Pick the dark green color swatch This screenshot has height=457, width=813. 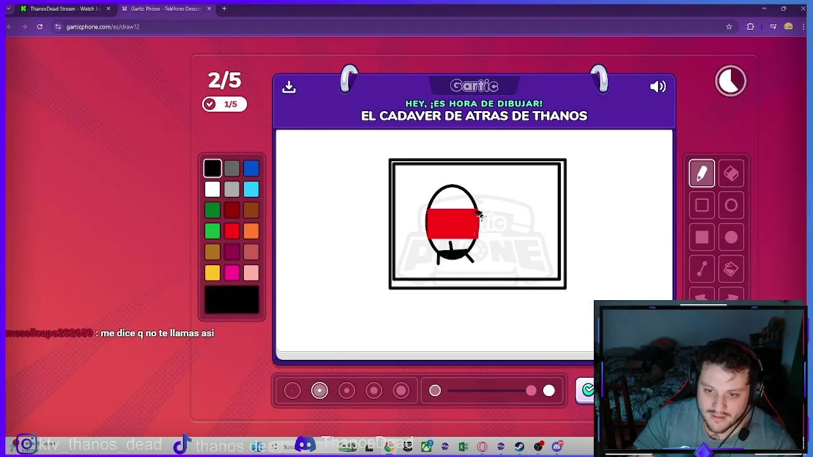tap(213, 210)
